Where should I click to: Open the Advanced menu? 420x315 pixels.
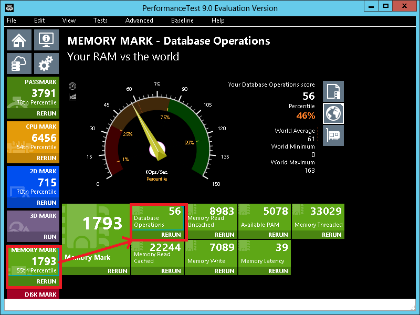[x=139, y=20]
